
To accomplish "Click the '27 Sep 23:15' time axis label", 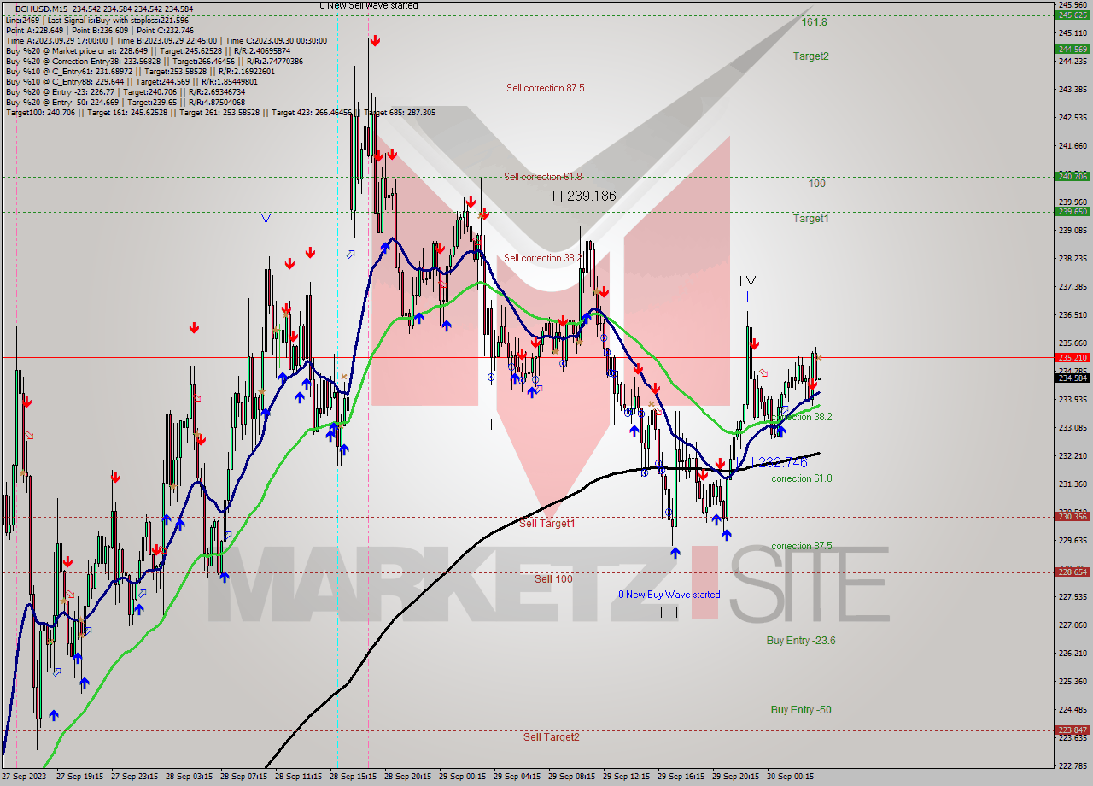I will [134, 777].
